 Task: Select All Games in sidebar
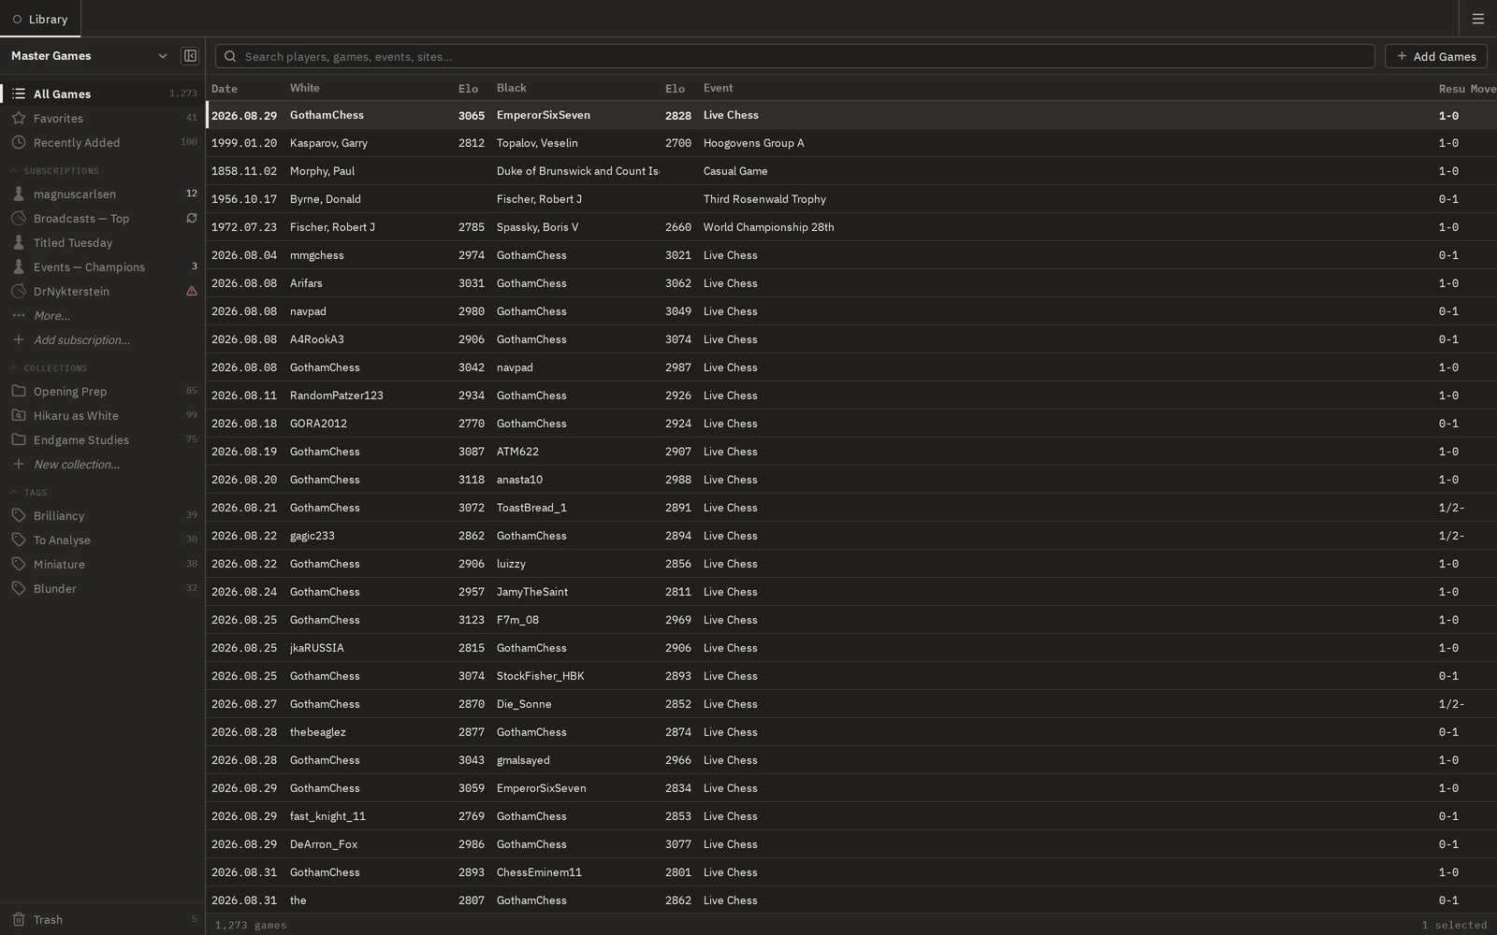pyautogui.click(x=103, y=93)
